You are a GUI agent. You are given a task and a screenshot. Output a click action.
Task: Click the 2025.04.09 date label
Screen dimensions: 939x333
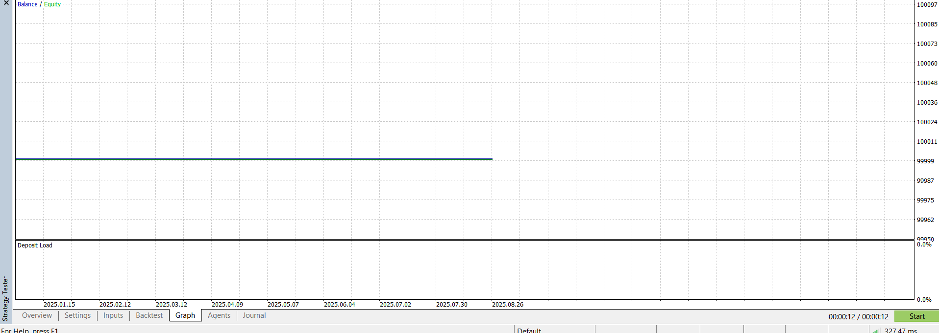coord(227,304)
